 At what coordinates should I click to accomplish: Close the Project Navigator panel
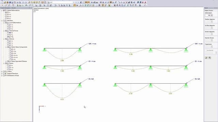(31, 8)
